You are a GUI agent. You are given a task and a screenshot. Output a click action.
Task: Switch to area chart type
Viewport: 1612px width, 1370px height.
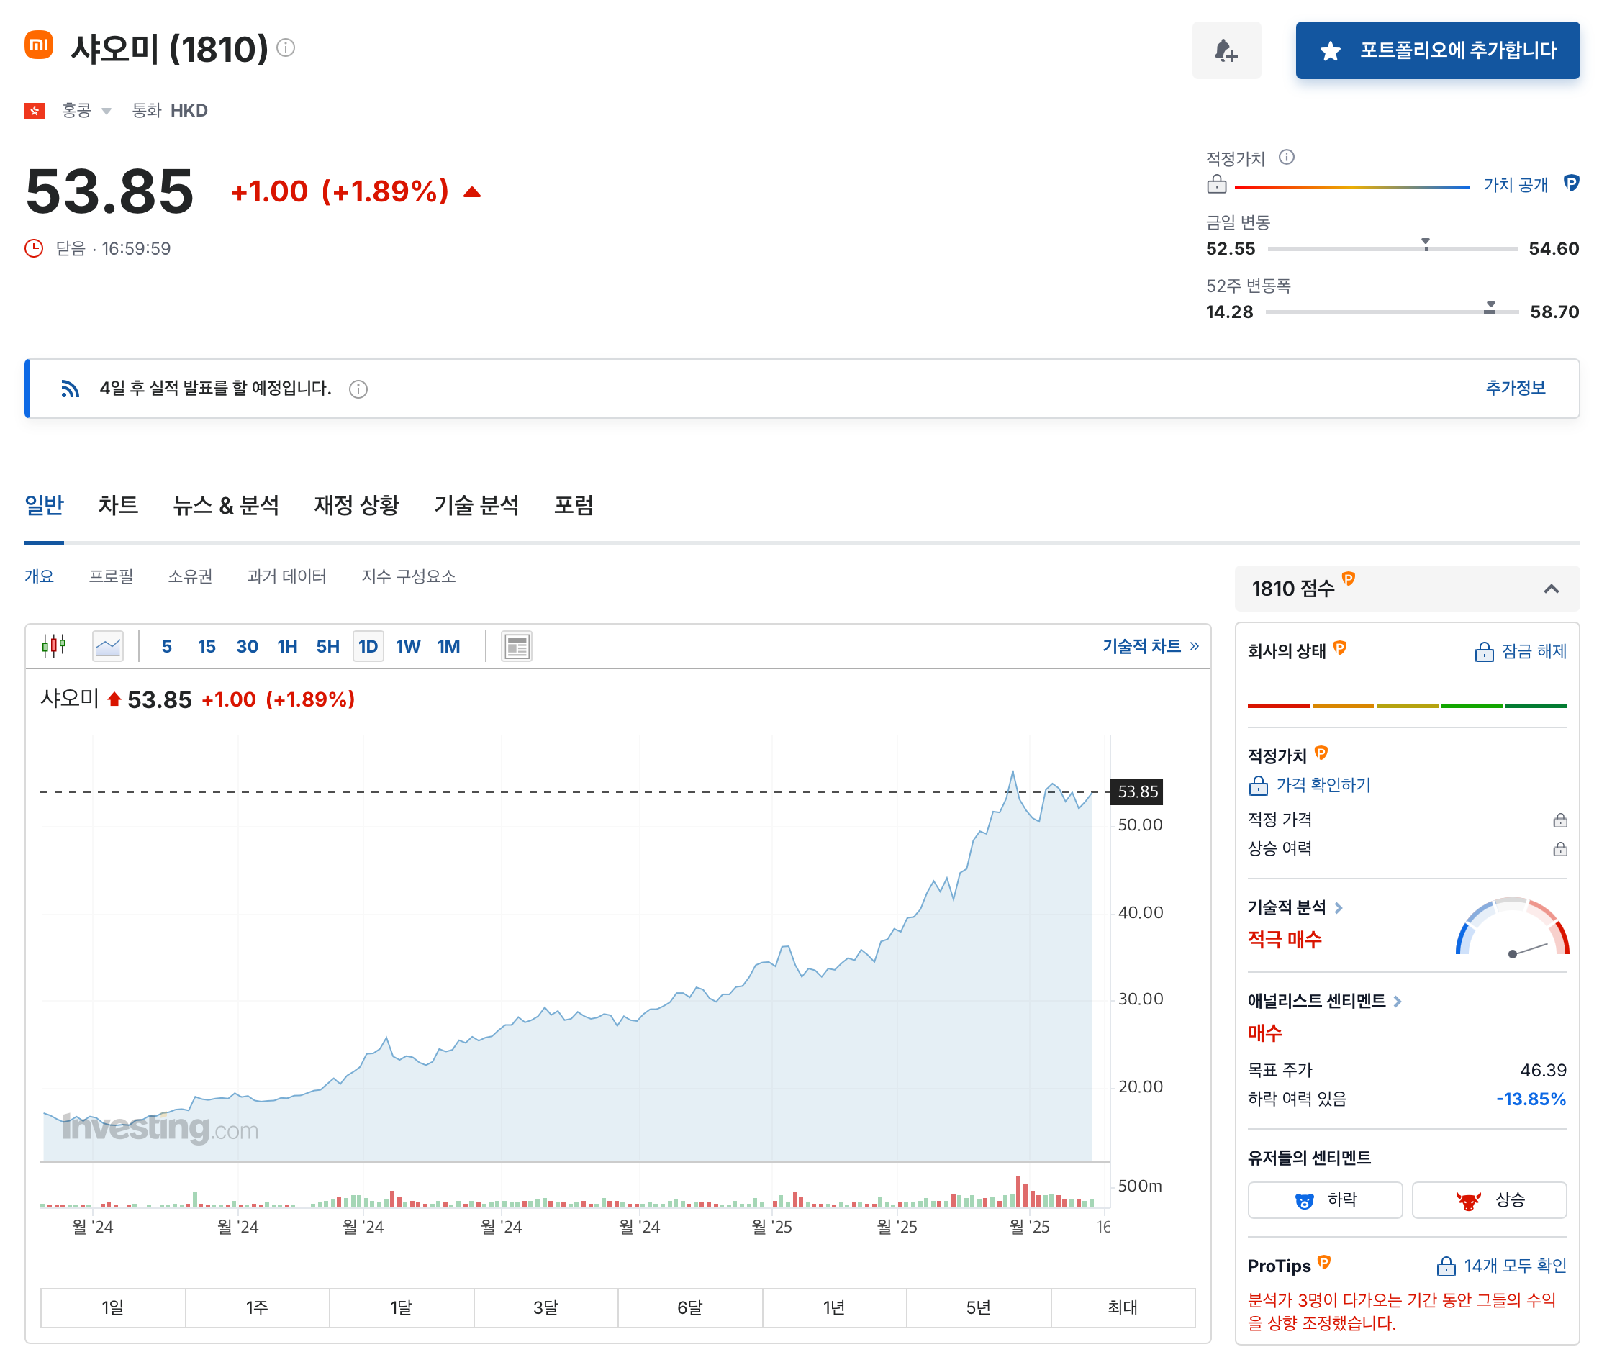108,646
